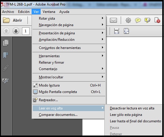
Task: Open the settings gear icon in toolbar
Action: pyautogui.click(x=128, y=20)
